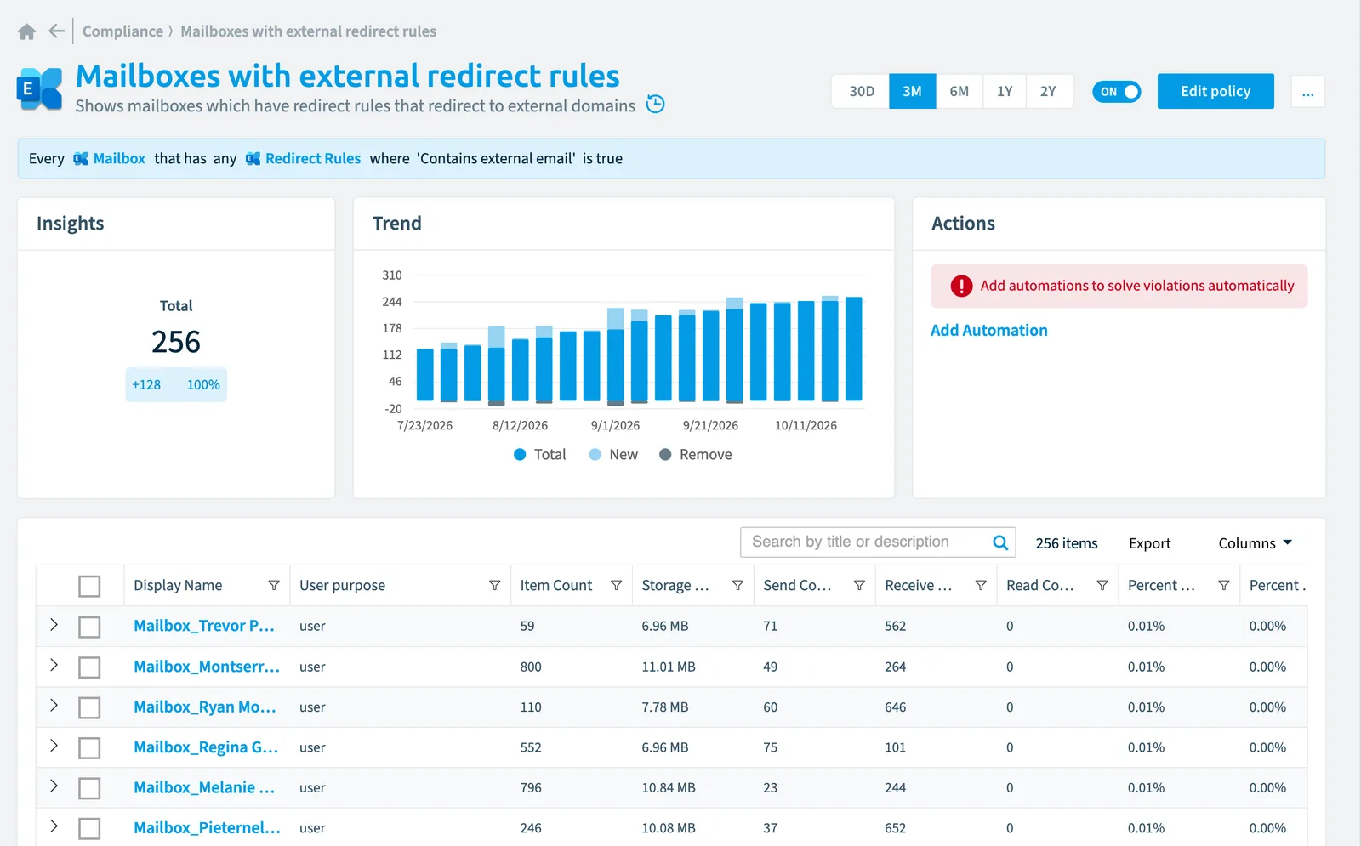
Task: Go to the home page icon
Action: pos(26,31)
